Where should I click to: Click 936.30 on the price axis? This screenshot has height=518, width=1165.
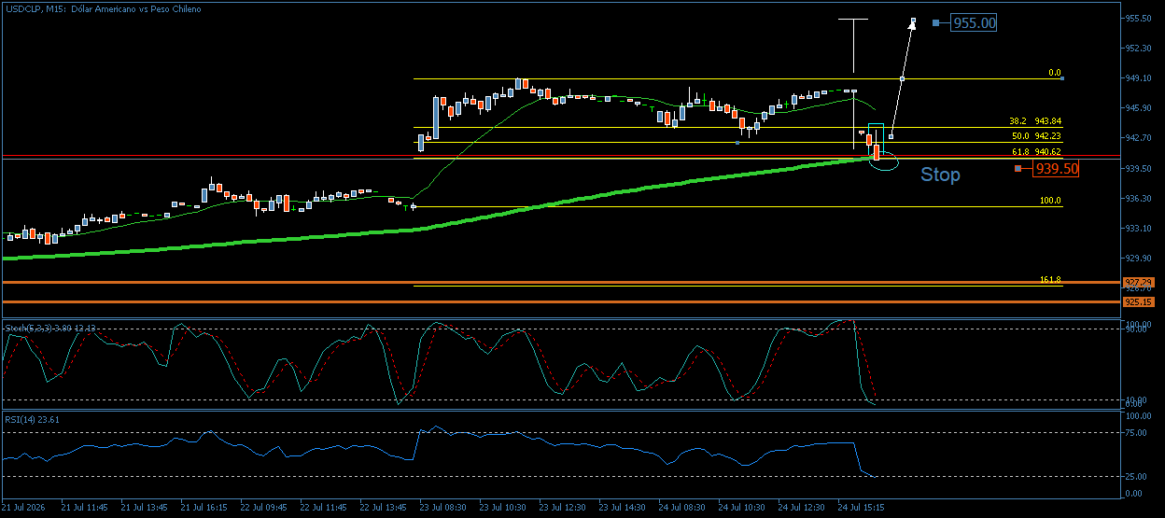point(1137,198)
